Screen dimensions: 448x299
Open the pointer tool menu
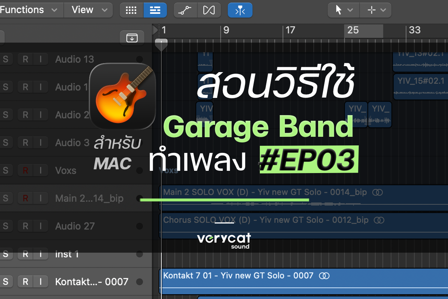coord(343,10)
